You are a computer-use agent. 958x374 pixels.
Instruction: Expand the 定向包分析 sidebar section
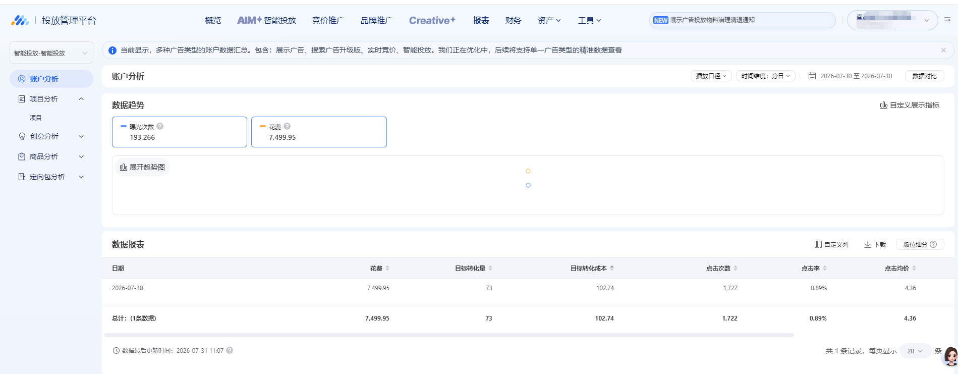(81, 177)
